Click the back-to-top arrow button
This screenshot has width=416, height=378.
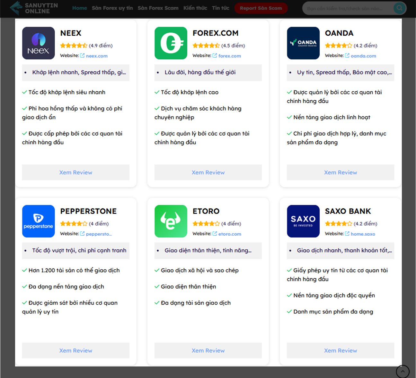click(403, 372)
